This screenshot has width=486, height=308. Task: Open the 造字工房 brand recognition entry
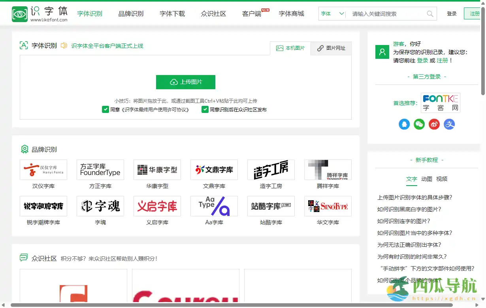click(x=271, y=169)
